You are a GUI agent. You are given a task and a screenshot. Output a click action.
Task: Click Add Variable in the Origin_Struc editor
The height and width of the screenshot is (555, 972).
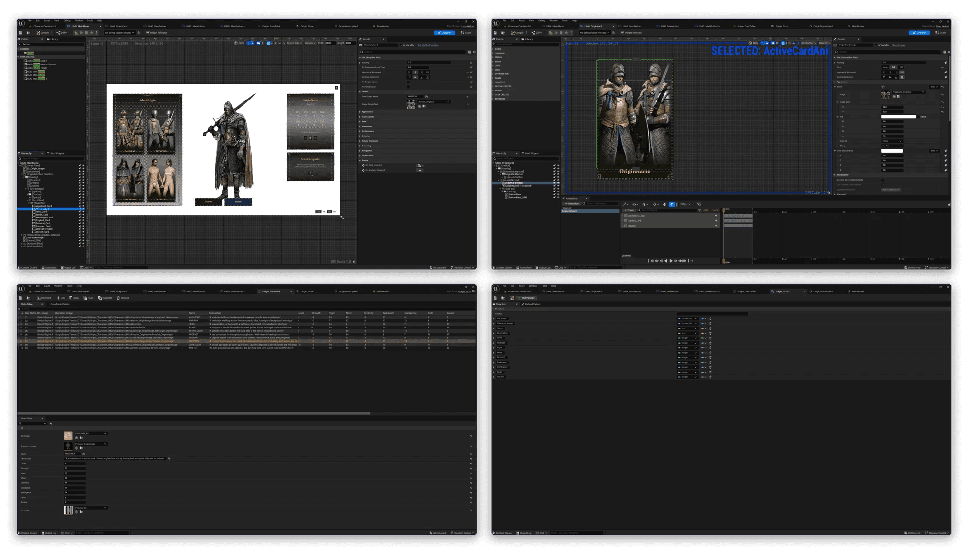(x=526, y=298)
